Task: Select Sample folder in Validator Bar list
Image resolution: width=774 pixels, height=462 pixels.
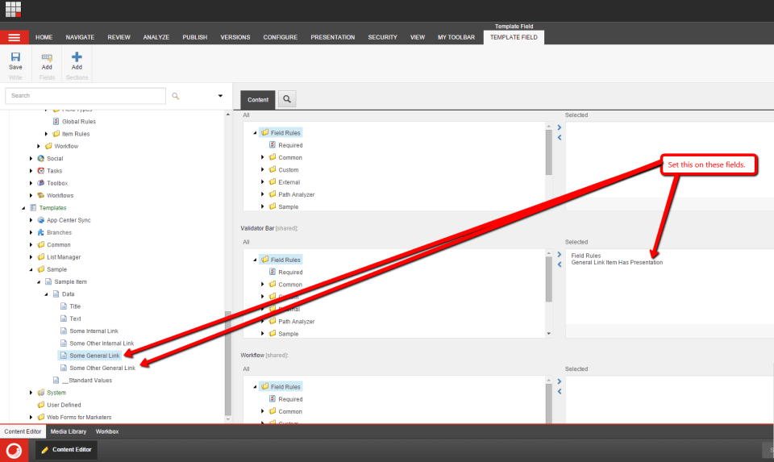Action: (x=289, y=334)
